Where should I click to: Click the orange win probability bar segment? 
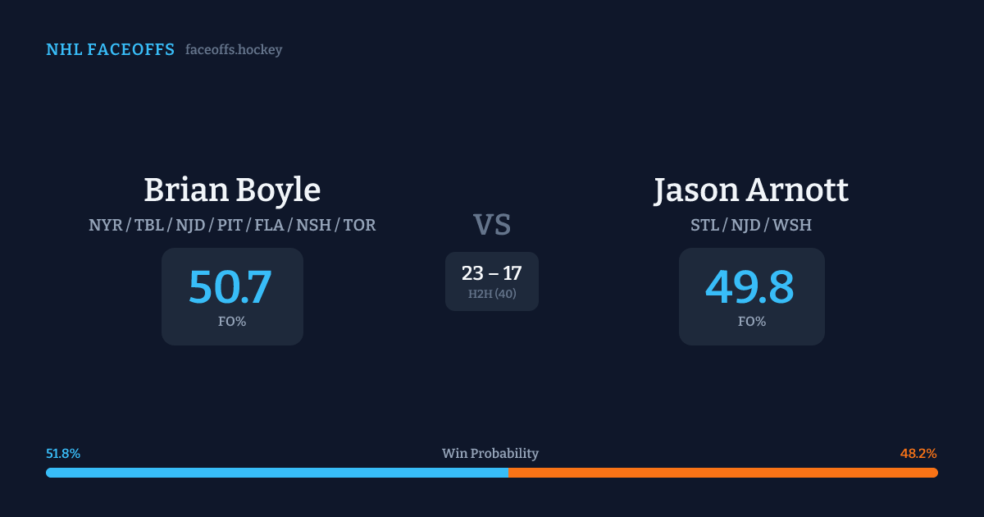[x=722, y=473]
